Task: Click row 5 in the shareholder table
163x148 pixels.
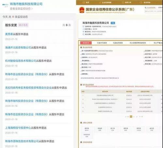Action: point(122,111)
